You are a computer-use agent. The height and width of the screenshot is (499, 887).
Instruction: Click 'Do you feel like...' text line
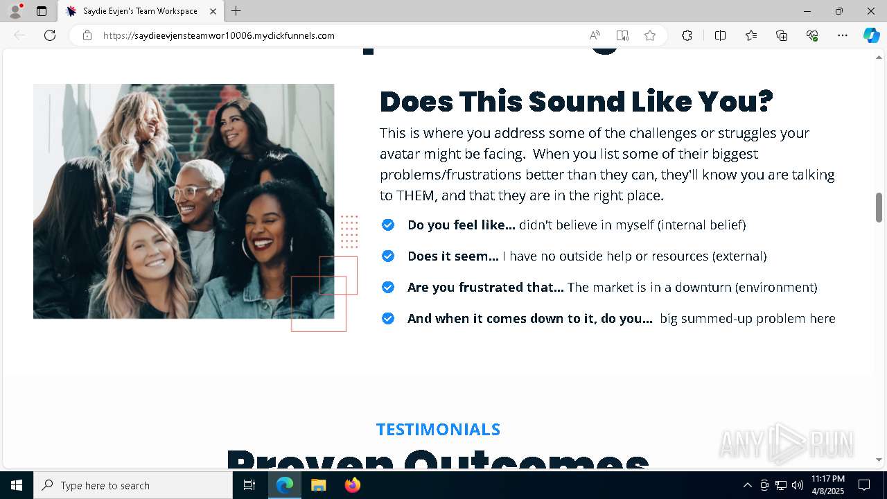[x=577, y=225]
